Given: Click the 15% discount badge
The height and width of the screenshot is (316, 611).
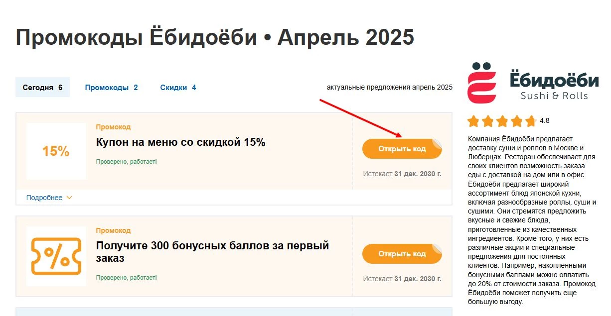Looking at the screenshot, I should click(x=55, y=152).
